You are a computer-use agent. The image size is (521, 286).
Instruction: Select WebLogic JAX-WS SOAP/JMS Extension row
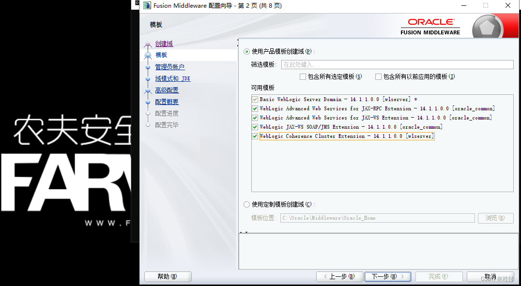click(351, 127)
